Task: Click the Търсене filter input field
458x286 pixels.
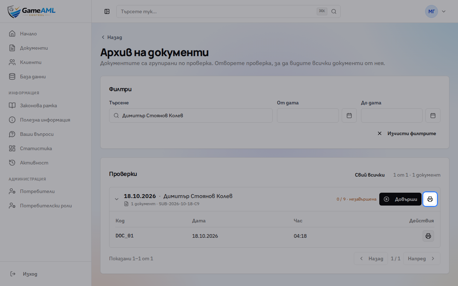Action: point(191,115)
